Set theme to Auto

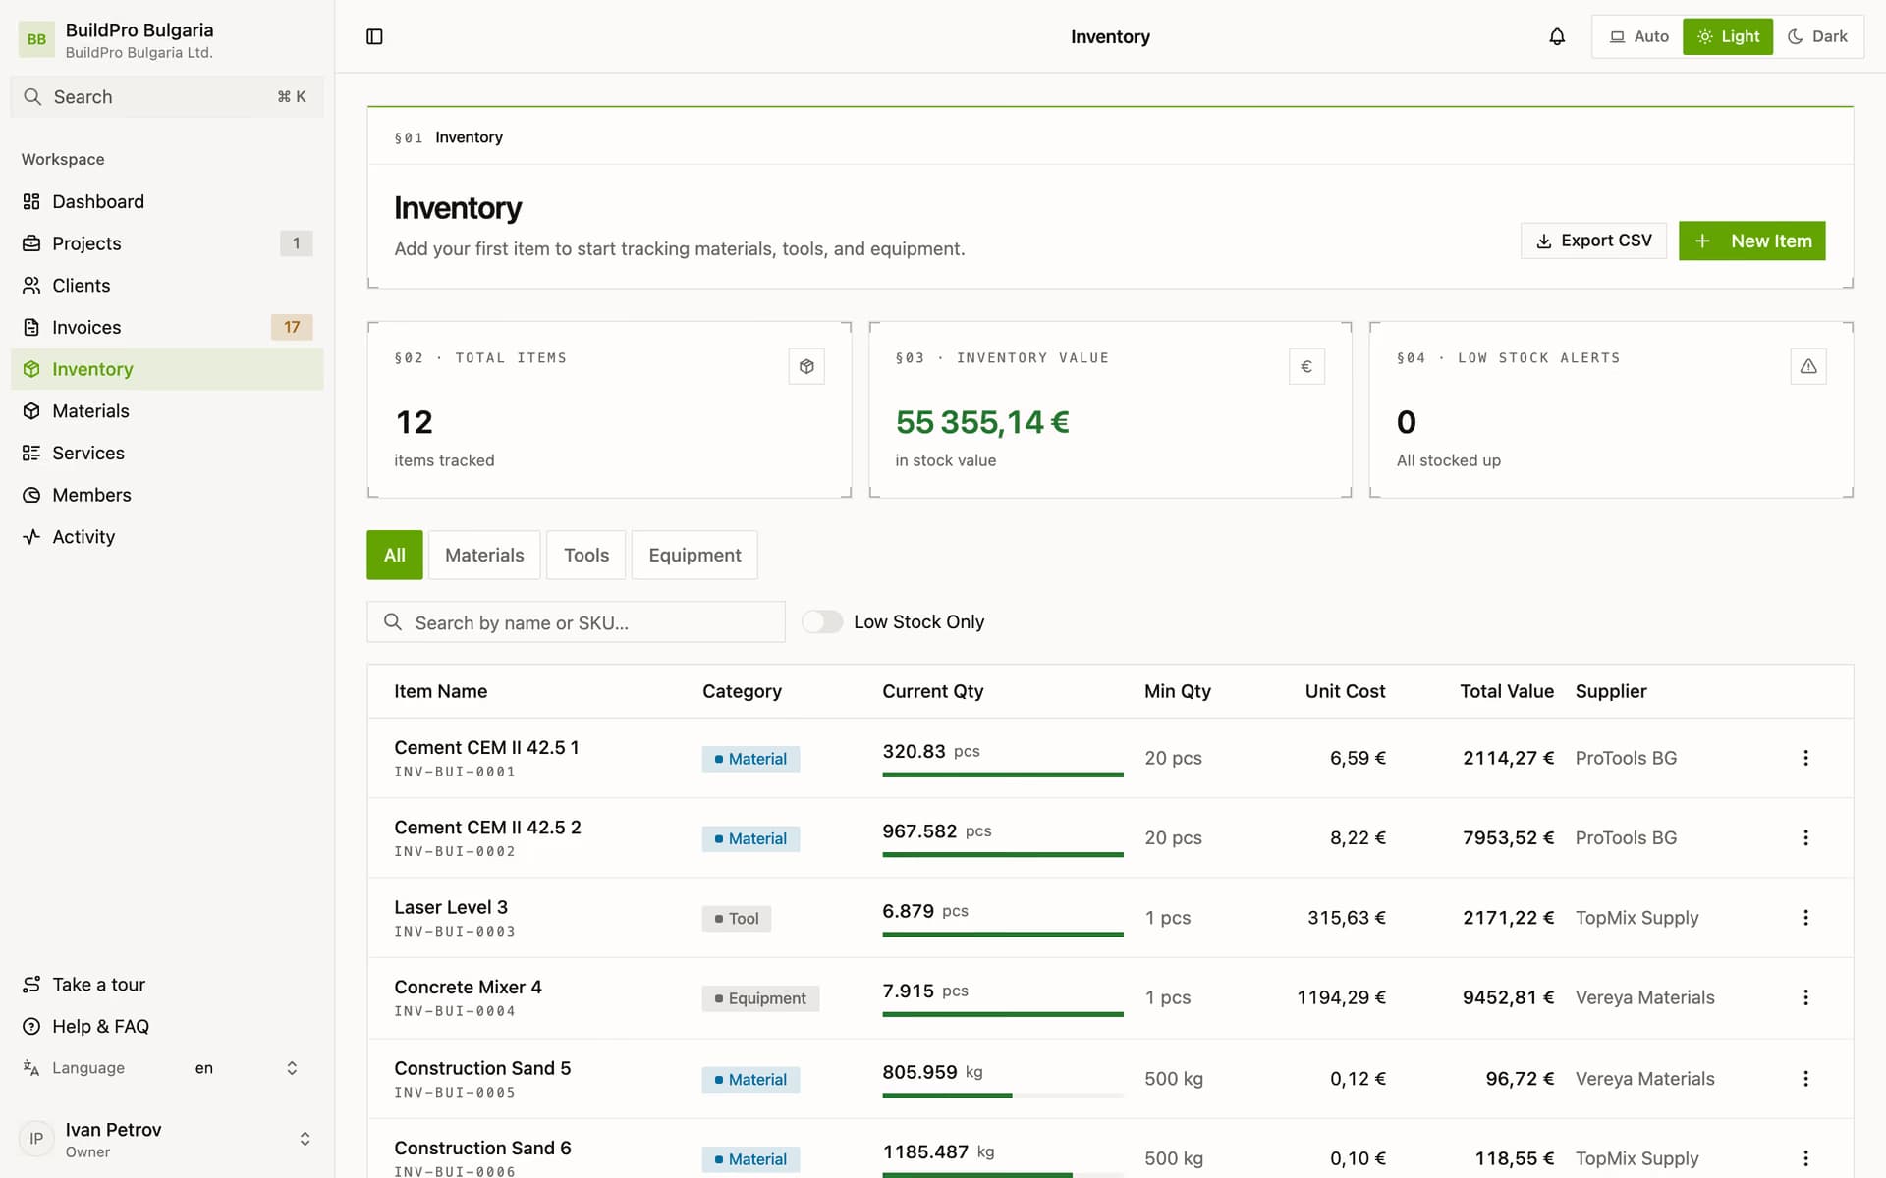(1638, 36)
